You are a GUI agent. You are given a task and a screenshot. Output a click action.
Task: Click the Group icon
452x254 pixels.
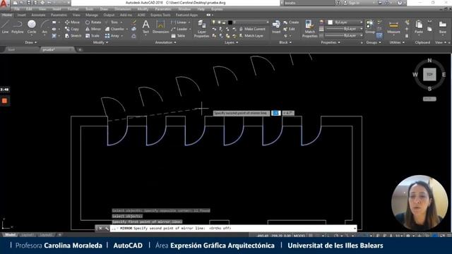[x=370, y=27]
